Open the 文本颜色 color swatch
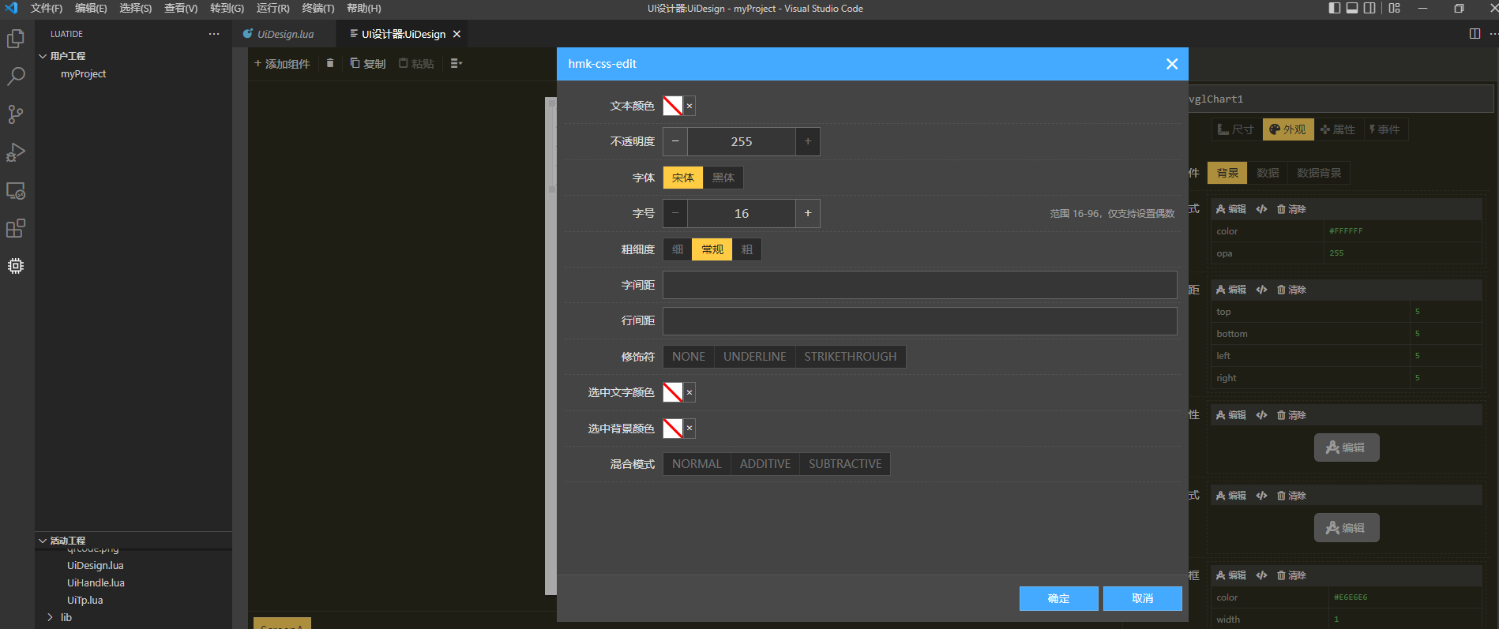Viewport: 1499px width, 629px height. [673, 106]
